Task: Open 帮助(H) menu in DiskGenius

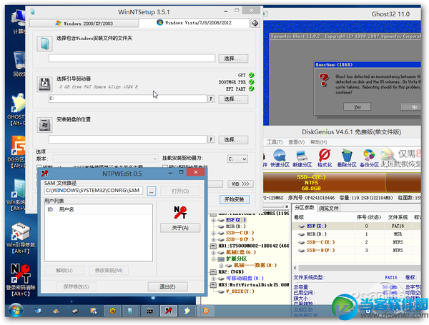Action: pyautogui.click(x=318, y=142)
